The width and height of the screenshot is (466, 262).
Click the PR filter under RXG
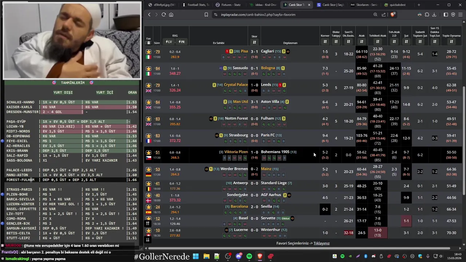(182, 42)
